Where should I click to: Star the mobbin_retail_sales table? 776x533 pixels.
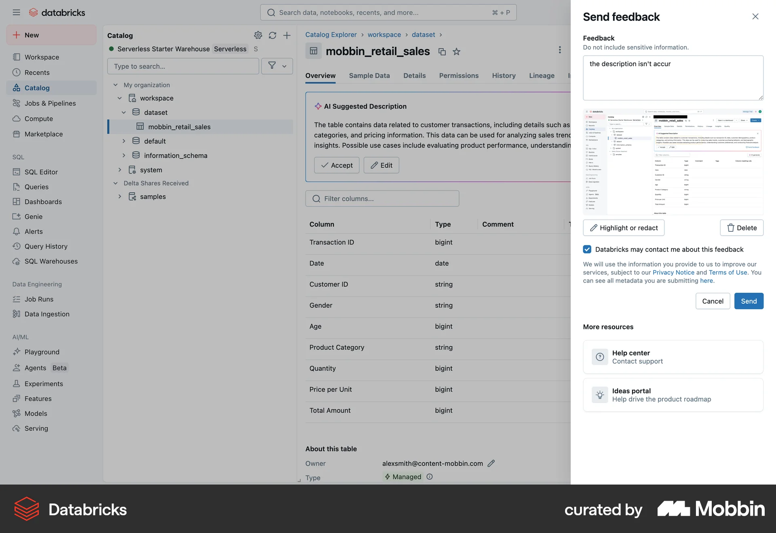[x=456, y=52]
